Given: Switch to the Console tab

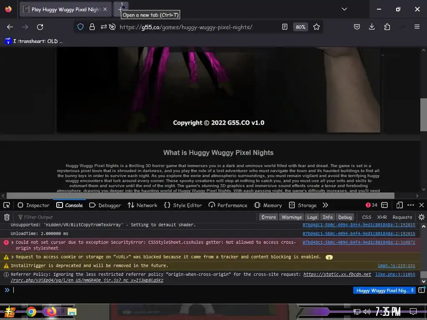Looking at the screenshot, I should [70, 205].
